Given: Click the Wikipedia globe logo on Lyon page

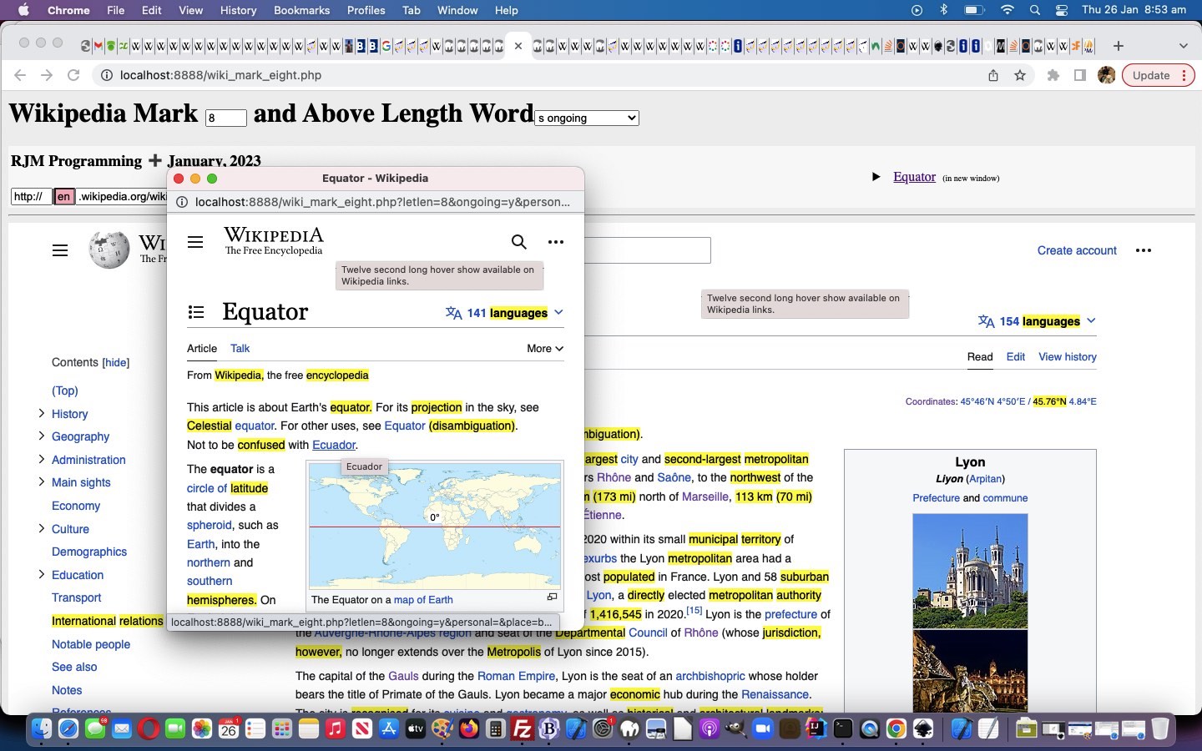Looking at the screenshot, I should (109, 249).
